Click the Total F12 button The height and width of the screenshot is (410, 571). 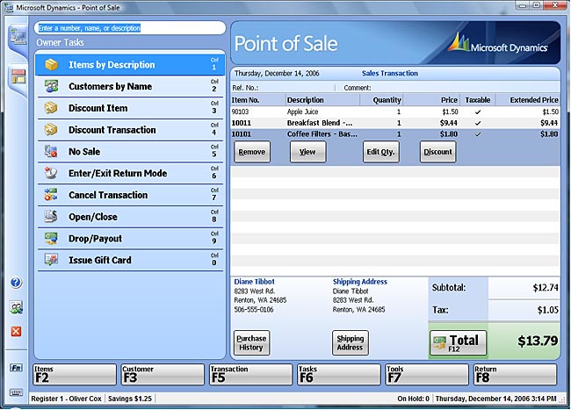click(x=458, y=342)
